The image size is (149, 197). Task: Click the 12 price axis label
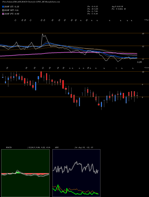coord(143,47)
